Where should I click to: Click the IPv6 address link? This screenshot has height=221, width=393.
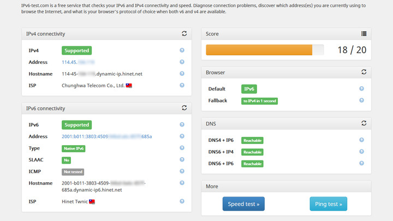[x=106, y=136]
